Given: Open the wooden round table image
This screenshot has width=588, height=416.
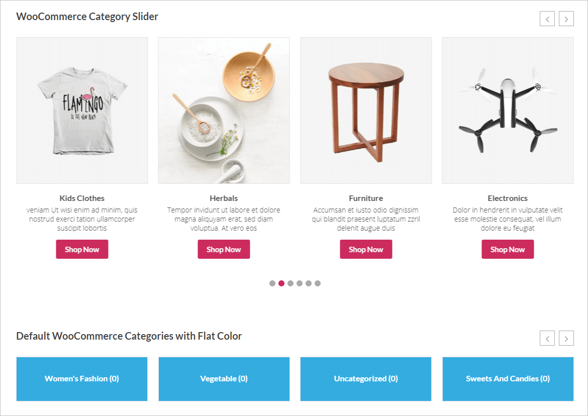Looking at the screenshot, I should pos(366,111).
